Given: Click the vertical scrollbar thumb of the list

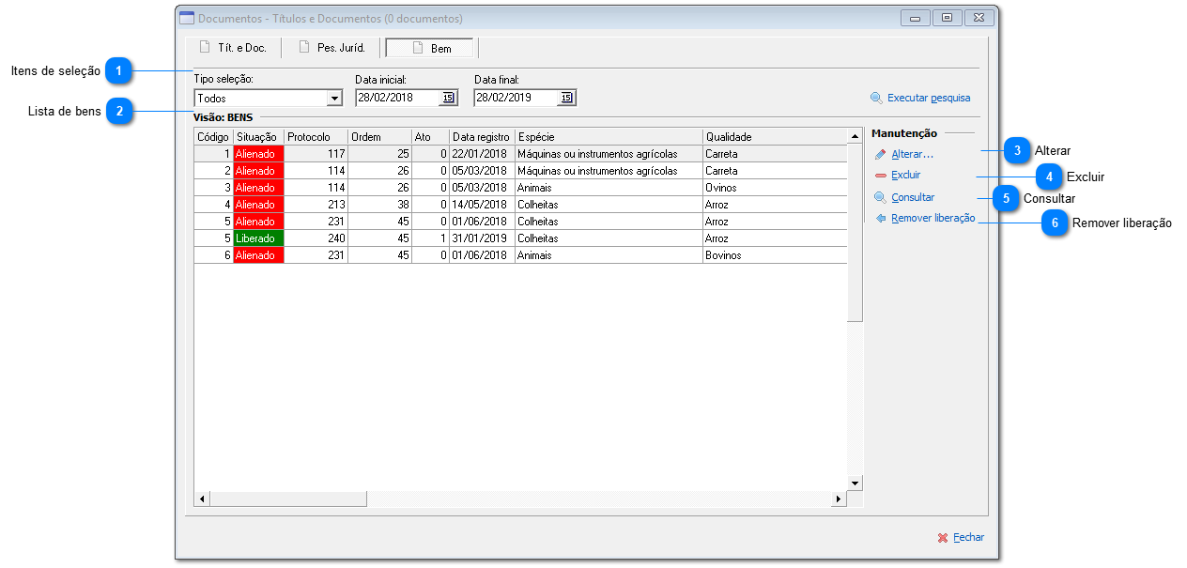Looking at the screenshot, I should [855, 232].
